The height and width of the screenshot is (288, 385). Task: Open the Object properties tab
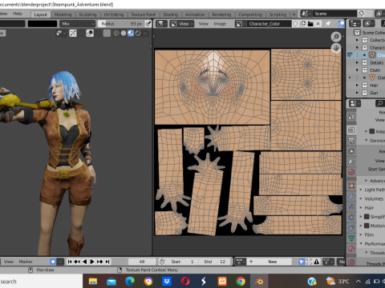(351, 186)
